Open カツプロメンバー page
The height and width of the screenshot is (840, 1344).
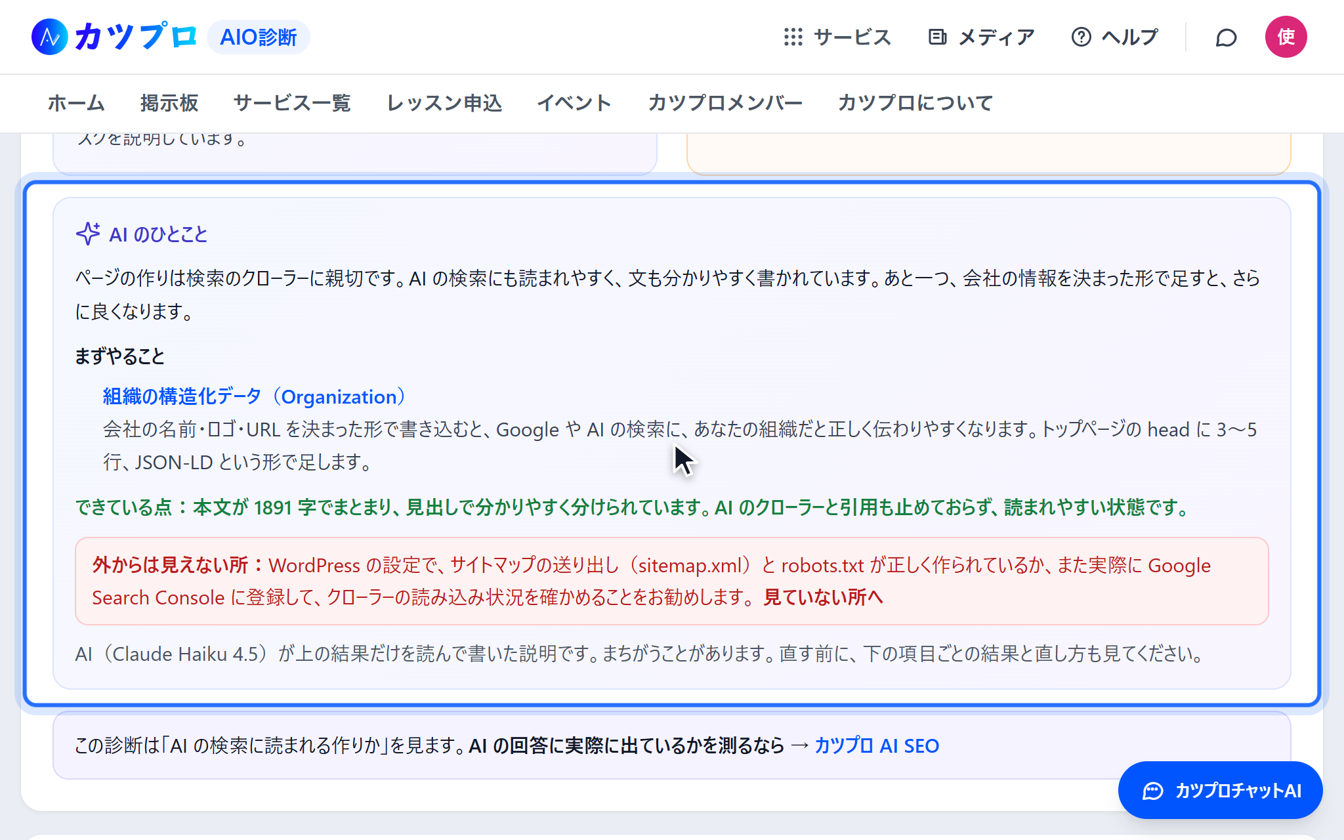coord(725,103)
